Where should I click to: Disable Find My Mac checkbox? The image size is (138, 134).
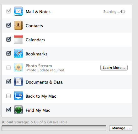tap(8, 110)
